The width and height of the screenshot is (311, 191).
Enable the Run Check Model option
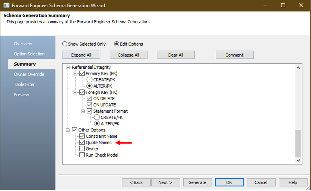click(x=82, y=155)
